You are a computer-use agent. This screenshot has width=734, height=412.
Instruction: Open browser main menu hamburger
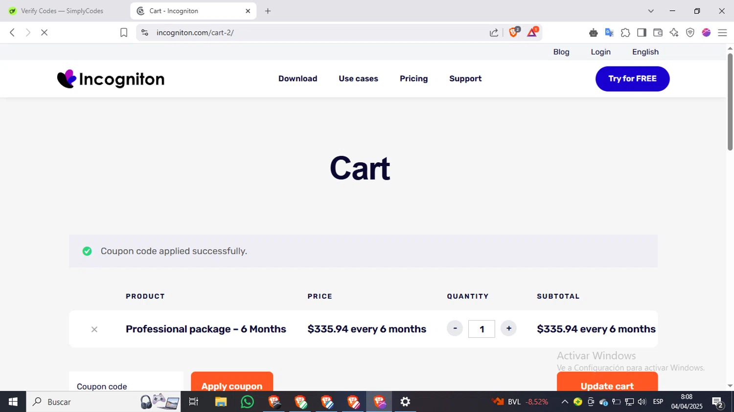(722, 32)
